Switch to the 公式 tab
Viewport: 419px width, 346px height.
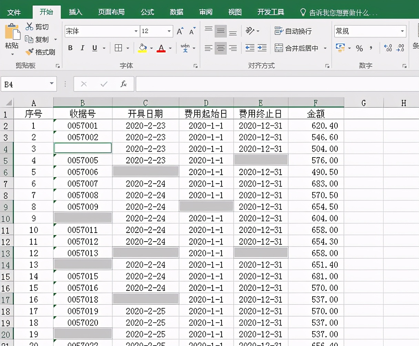pyautogui.click(x=147, y=12)
